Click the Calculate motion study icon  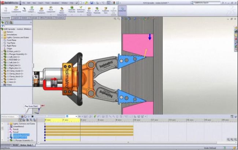coord(22,116)
